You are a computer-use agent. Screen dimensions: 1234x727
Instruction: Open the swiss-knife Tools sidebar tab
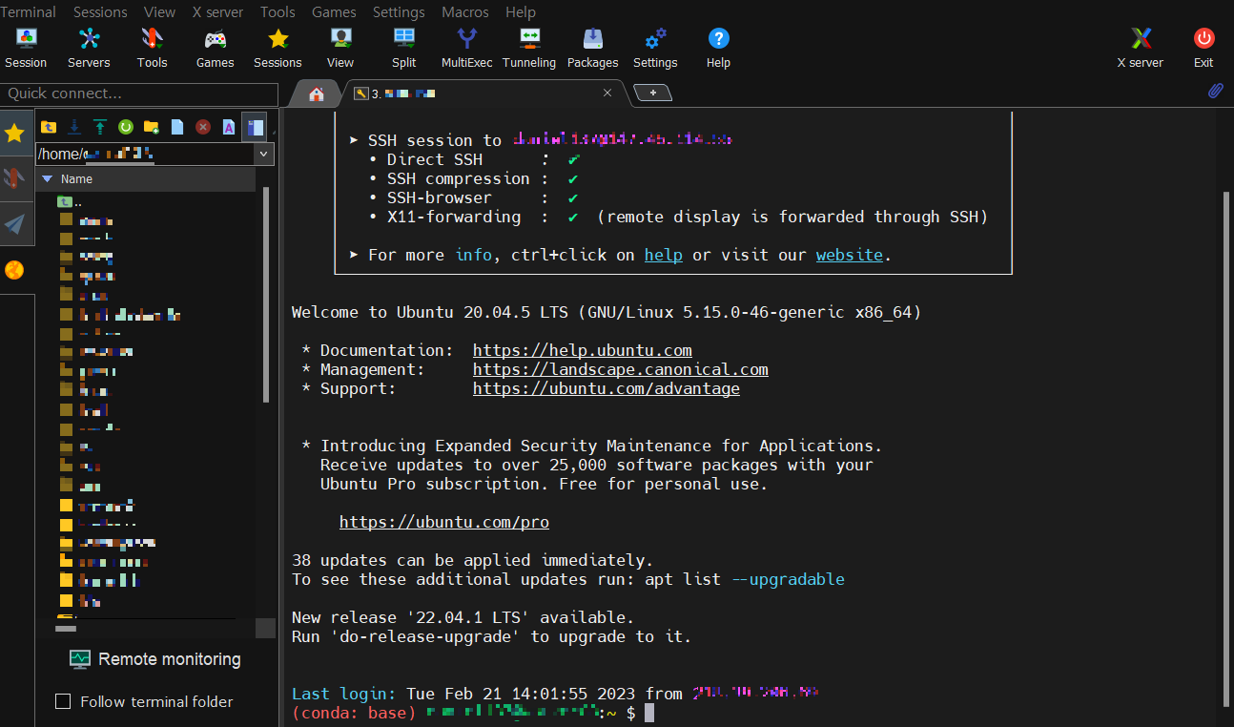pos(14,177)
